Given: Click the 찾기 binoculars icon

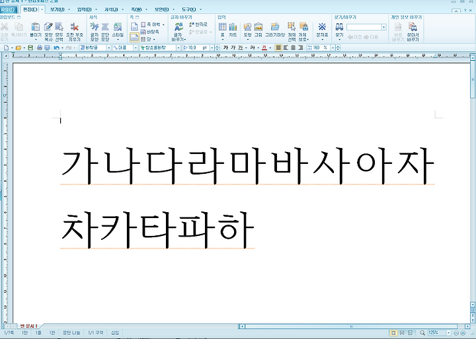Looking at the screenshot, I should (339, 26).
